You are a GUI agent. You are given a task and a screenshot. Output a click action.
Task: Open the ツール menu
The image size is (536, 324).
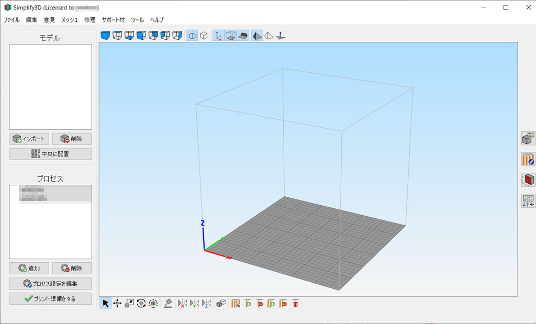(138, 20)
